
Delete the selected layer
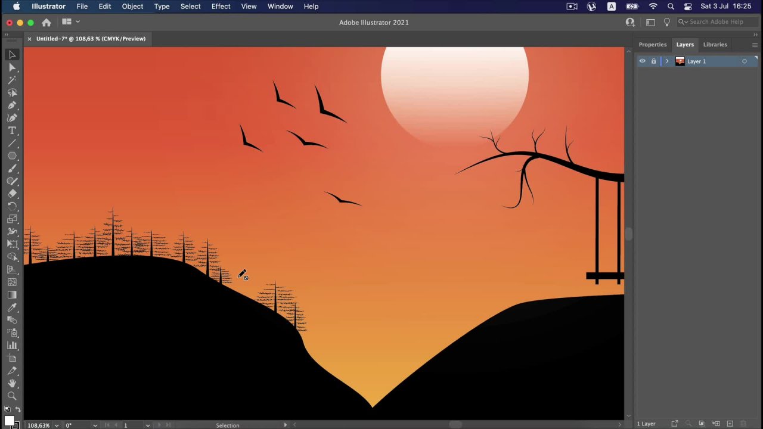(x=744, y=424)
